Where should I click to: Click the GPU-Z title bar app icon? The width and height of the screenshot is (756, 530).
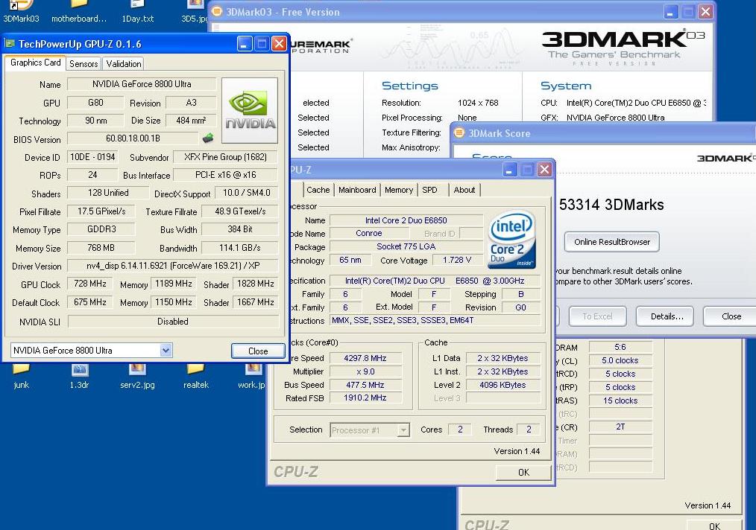[10, 44]
